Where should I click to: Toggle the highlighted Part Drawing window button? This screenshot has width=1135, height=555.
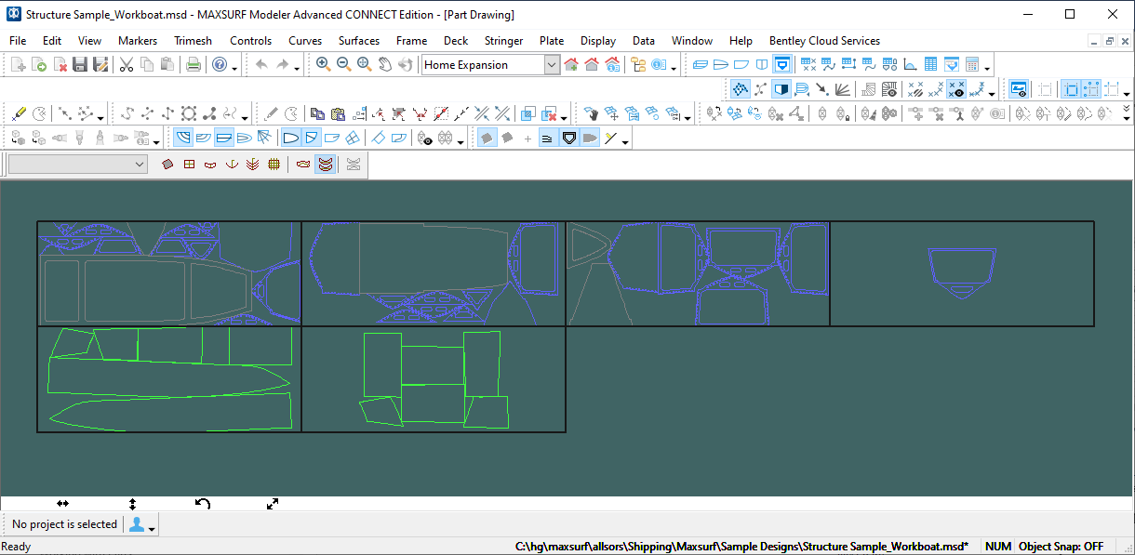click(x=782, y=65)
